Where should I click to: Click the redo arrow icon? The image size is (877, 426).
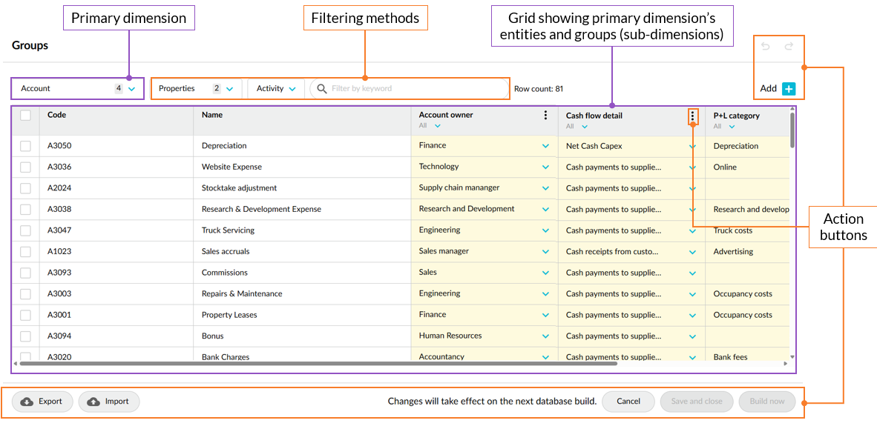[789, 47]
